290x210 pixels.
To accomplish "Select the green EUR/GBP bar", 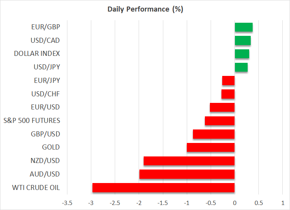I will (x=243, y=27).
